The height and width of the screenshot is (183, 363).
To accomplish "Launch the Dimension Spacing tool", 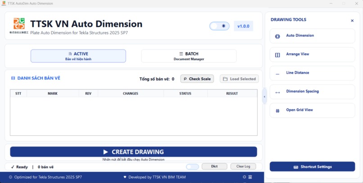I will tap(312, 92).
